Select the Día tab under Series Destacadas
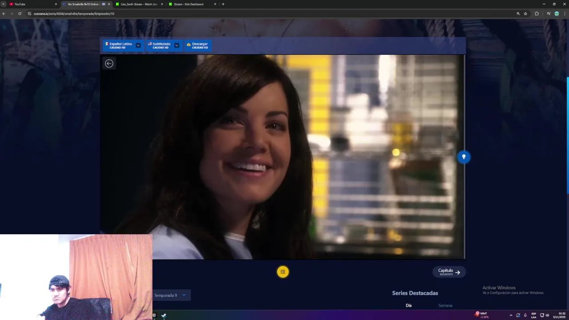The image size is (569, 320). 409,306
